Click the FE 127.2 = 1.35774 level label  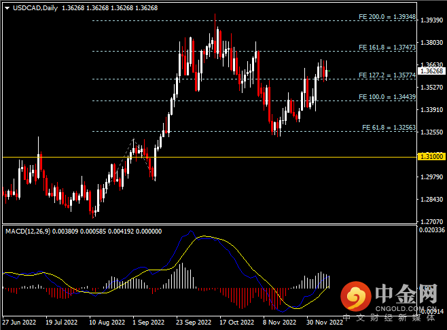point(387,75)
